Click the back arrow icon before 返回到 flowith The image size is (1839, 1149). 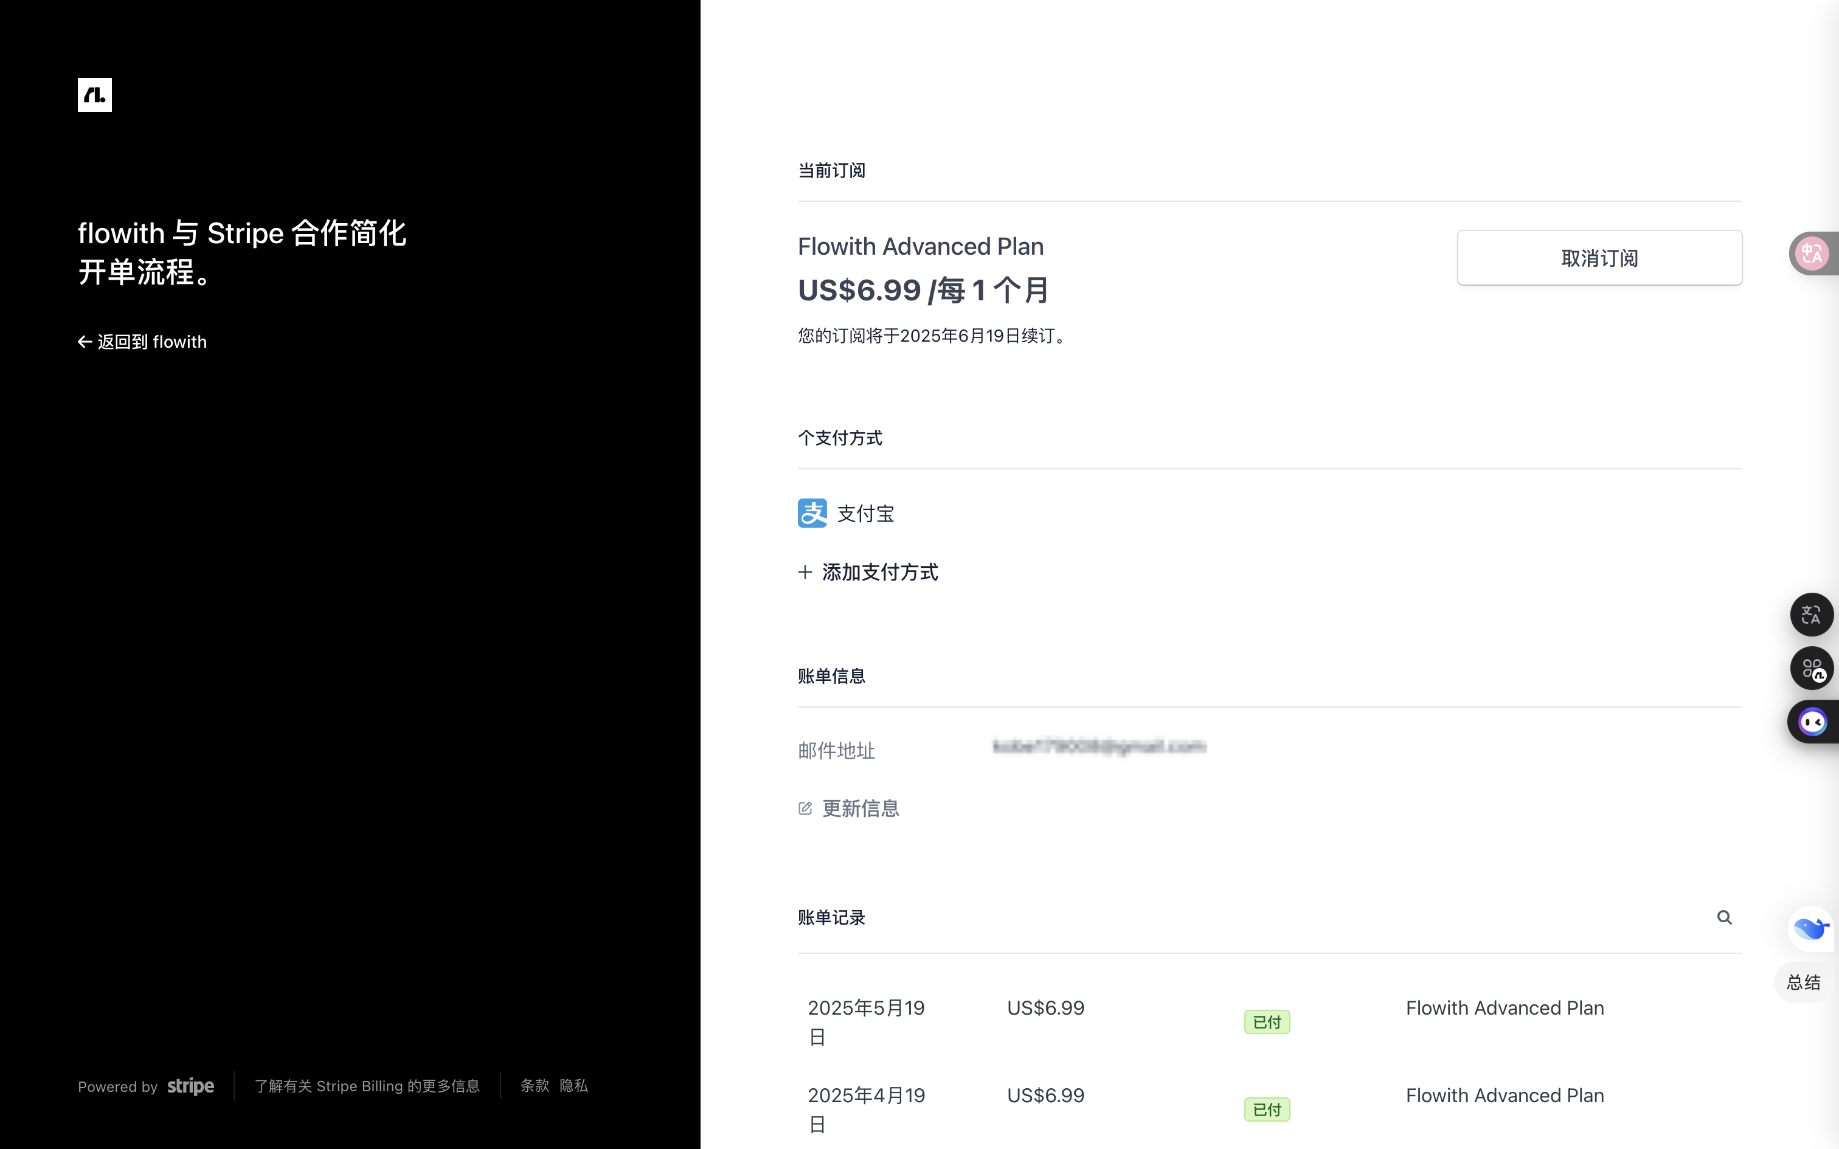[85, 342]
